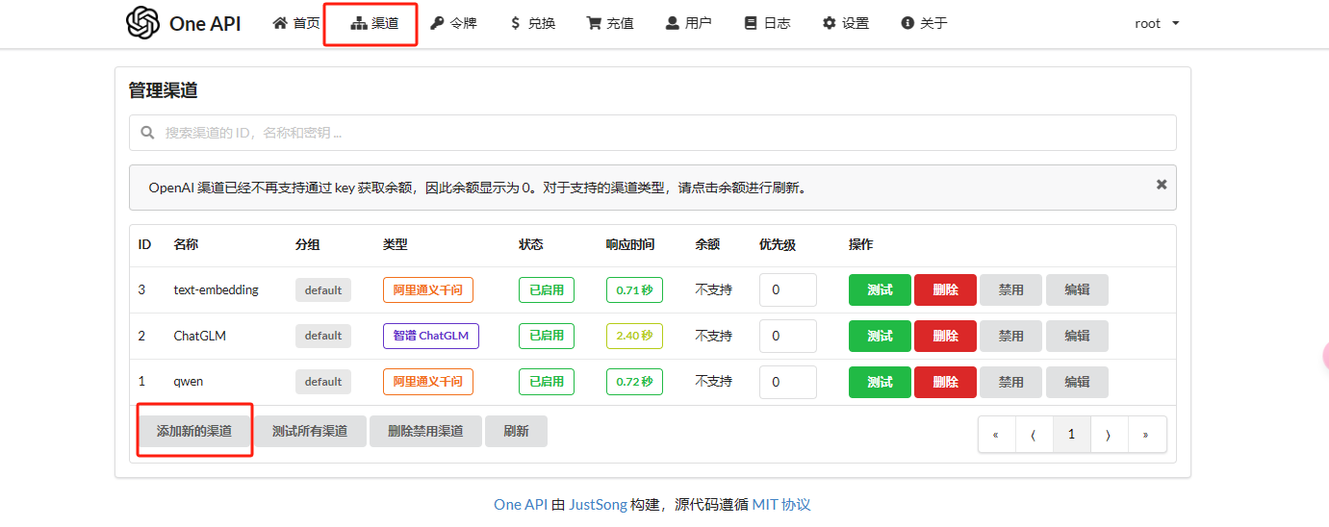1329x527 pixels.
Task: Open the 首页 home menu item
Action: click(296, 23)
